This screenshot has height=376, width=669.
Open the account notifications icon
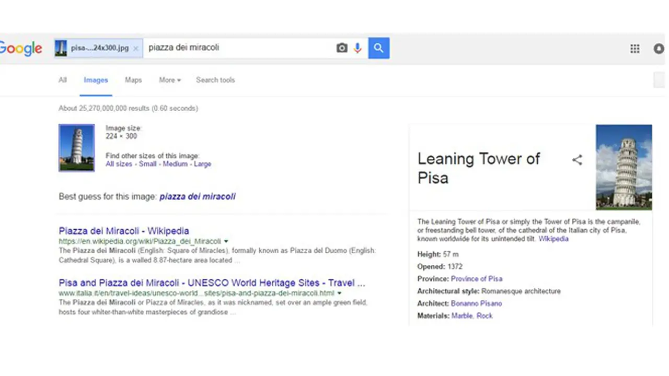(x=659, y=49)
